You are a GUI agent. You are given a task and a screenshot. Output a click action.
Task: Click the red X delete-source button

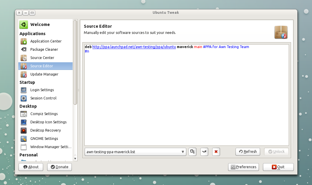(x=216, y=152)
